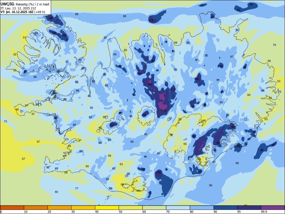Click the purple legend swatch above 99.9
This screenshot has height=214, width=285.
(273, 208)
